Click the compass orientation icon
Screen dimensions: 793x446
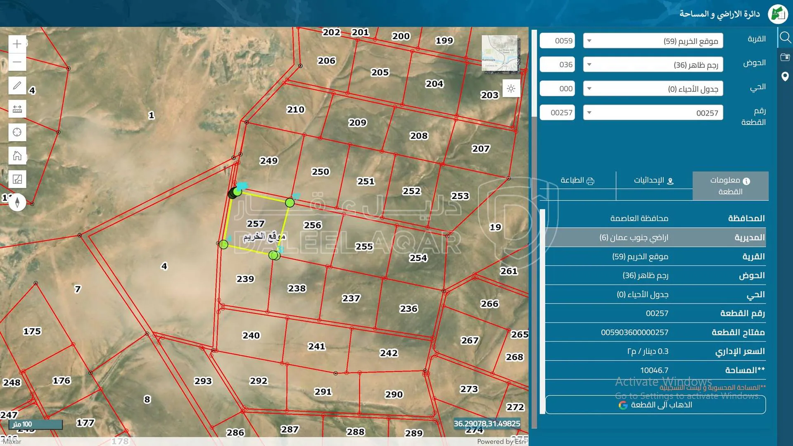click(x=17, y=202)
